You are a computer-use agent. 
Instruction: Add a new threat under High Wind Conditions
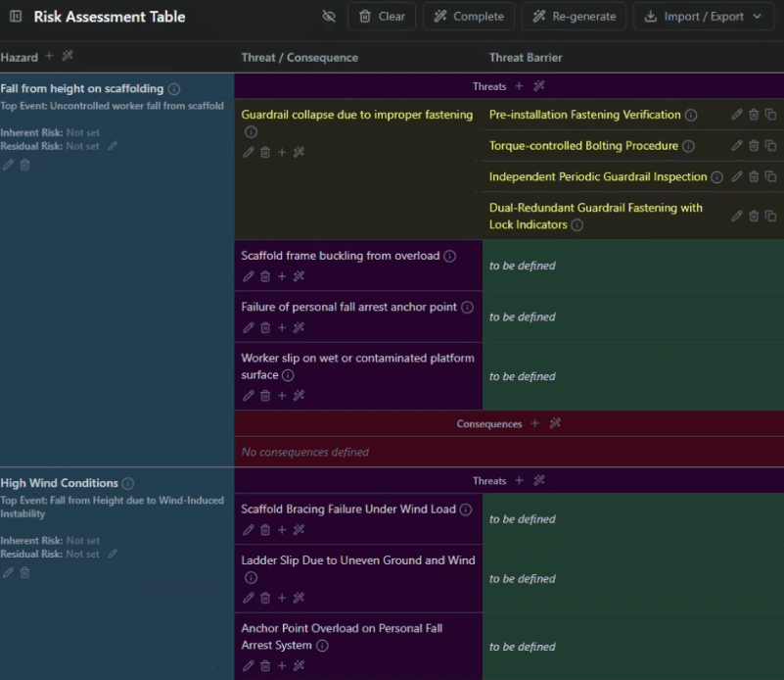pos(520,480)
